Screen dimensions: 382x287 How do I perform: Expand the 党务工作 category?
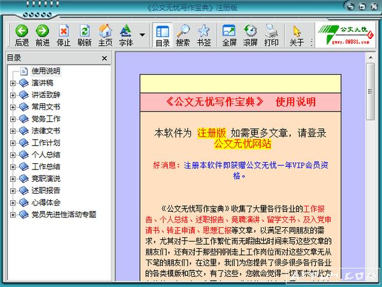(13, 119)
